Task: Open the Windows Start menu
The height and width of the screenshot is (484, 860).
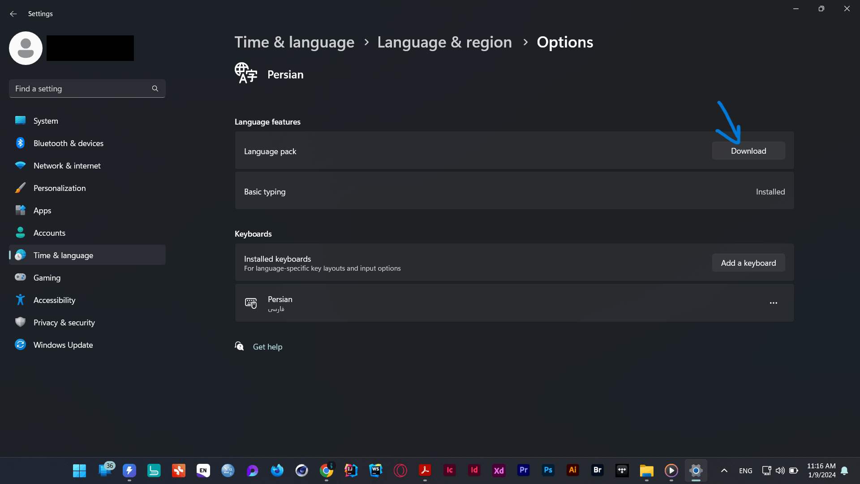Action: (x=79, y=471)
